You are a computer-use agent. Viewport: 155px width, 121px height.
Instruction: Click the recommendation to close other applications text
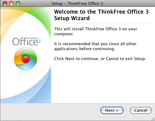(x=95, y=46)
